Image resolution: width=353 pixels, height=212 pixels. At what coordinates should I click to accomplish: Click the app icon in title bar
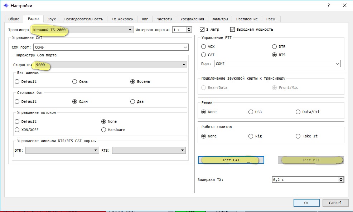(x=5, y=6)
